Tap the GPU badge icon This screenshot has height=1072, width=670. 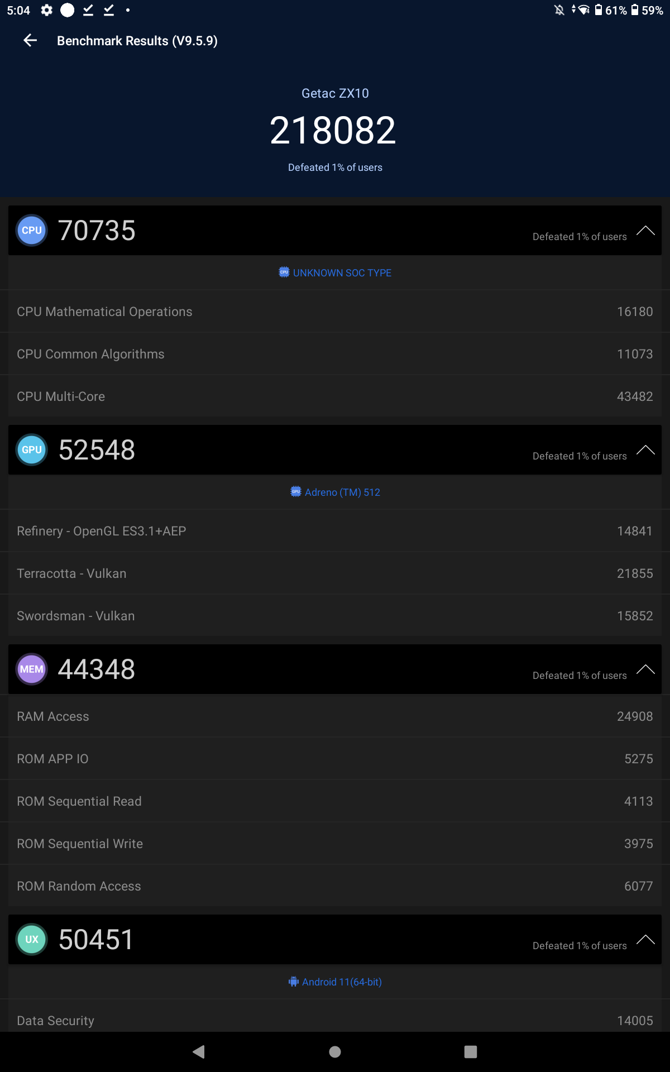coord(32,449)
